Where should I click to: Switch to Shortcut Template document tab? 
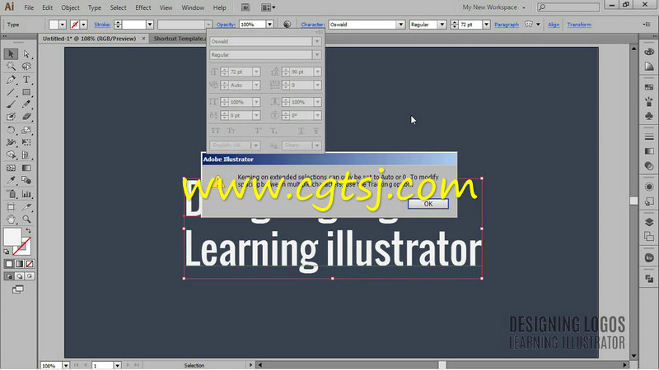[179, 39]
